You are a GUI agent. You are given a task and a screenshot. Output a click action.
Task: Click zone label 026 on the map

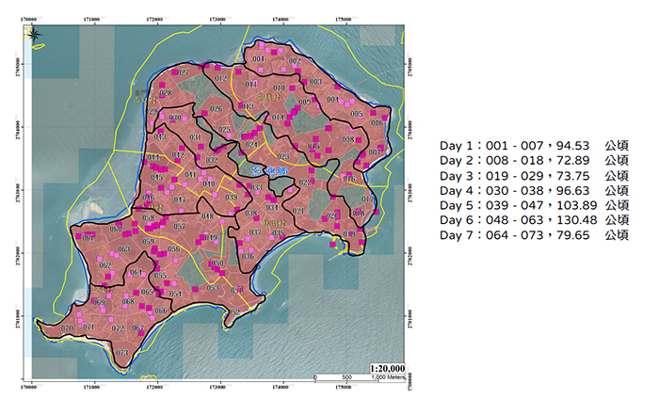[216, 109]
